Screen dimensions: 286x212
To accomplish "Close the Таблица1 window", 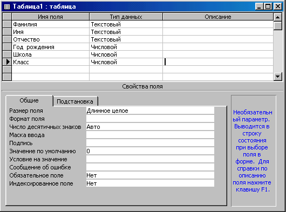I will [x=278, y=6].
